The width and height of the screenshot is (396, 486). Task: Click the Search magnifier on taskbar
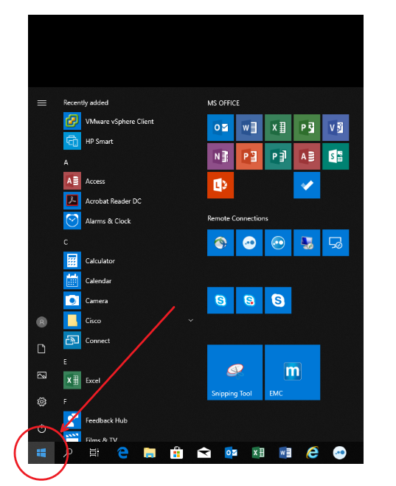pos(68,453)
